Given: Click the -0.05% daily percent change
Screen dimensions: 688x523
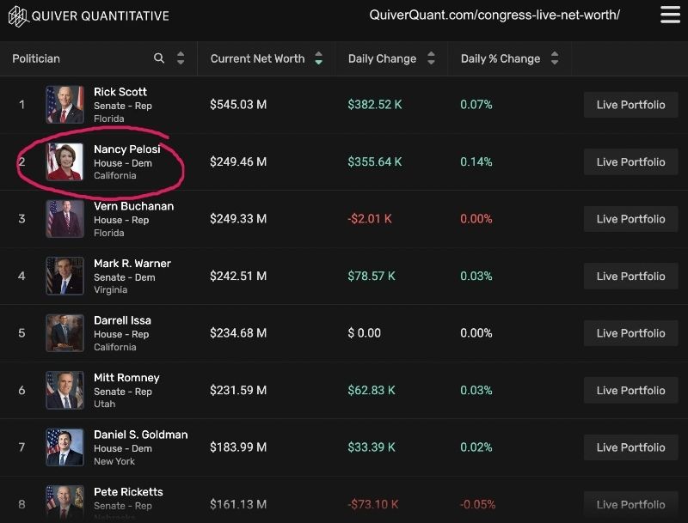Looking at the screenshot, I should coord(477,505).
